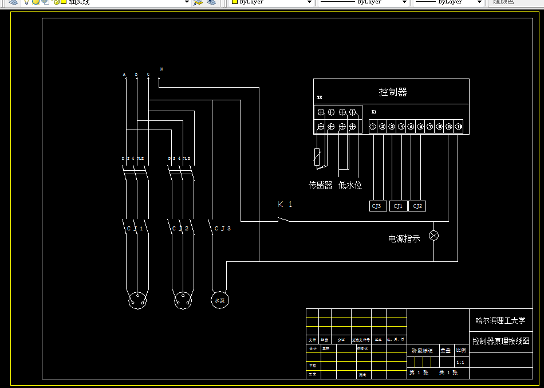The width and height of the screenshot is (544, 388).
Task: Select the CJ3 relay block
Action: click(377, 206)
